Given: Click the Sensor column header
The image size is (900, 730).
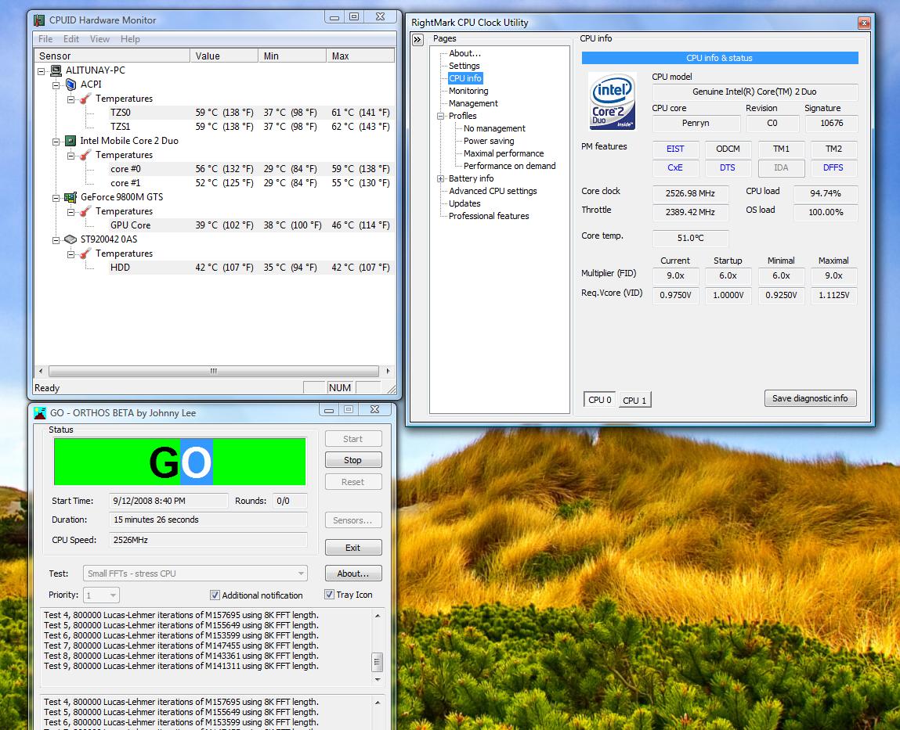Looking at the screenshot, I should click(112, 56).
